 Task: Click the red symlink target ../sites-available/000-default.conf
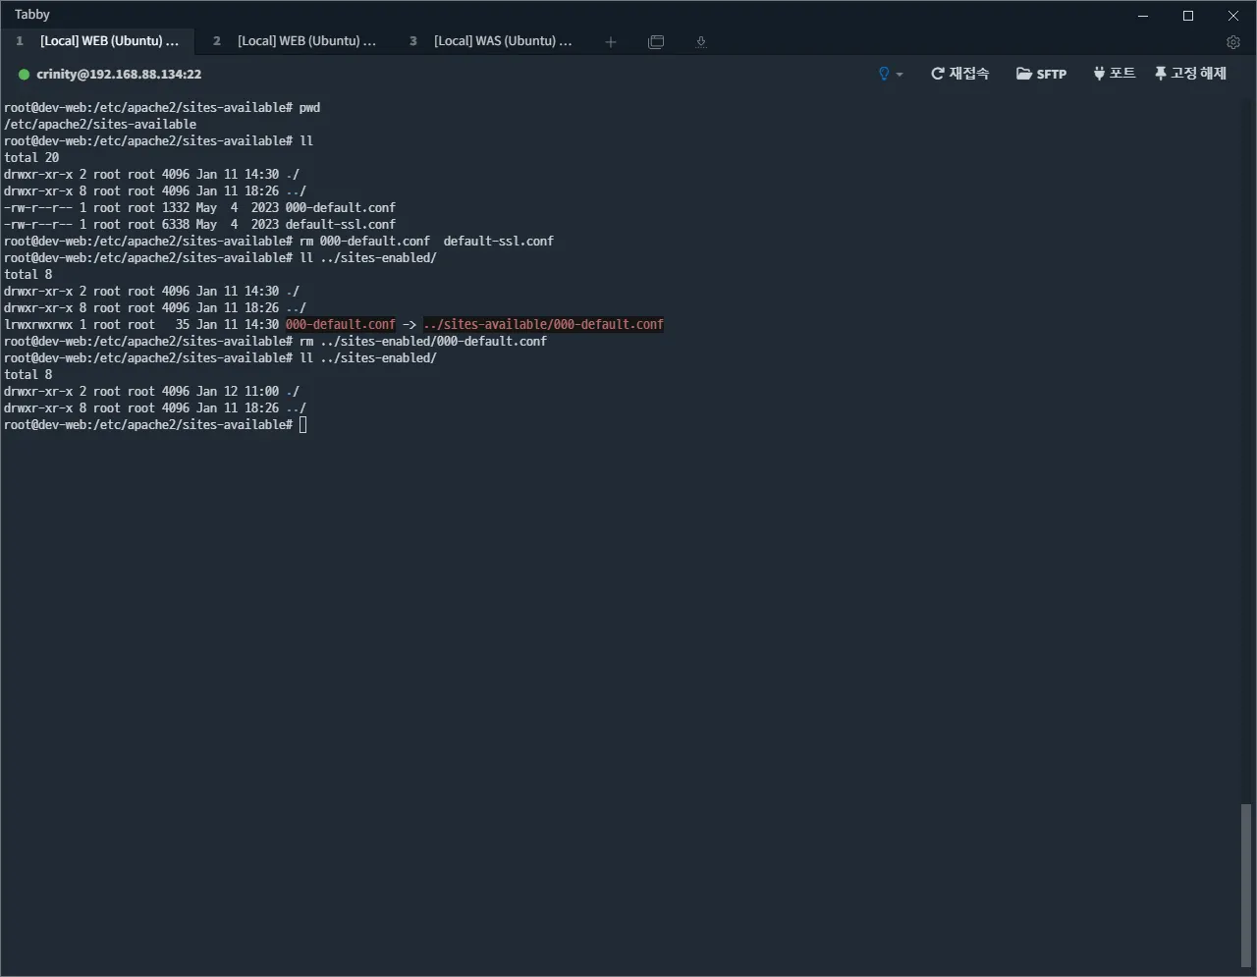click(x=543, y=325)
